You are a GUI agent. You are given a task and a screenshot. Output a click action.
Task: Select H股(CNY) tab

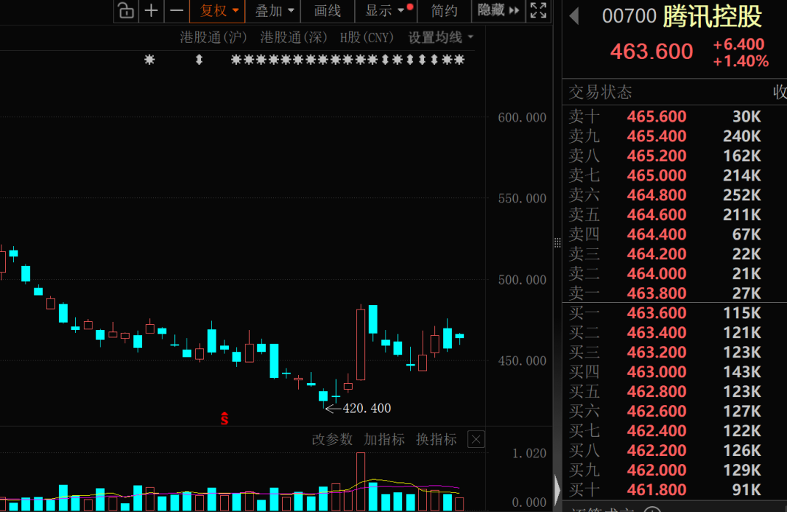point(367,38)
